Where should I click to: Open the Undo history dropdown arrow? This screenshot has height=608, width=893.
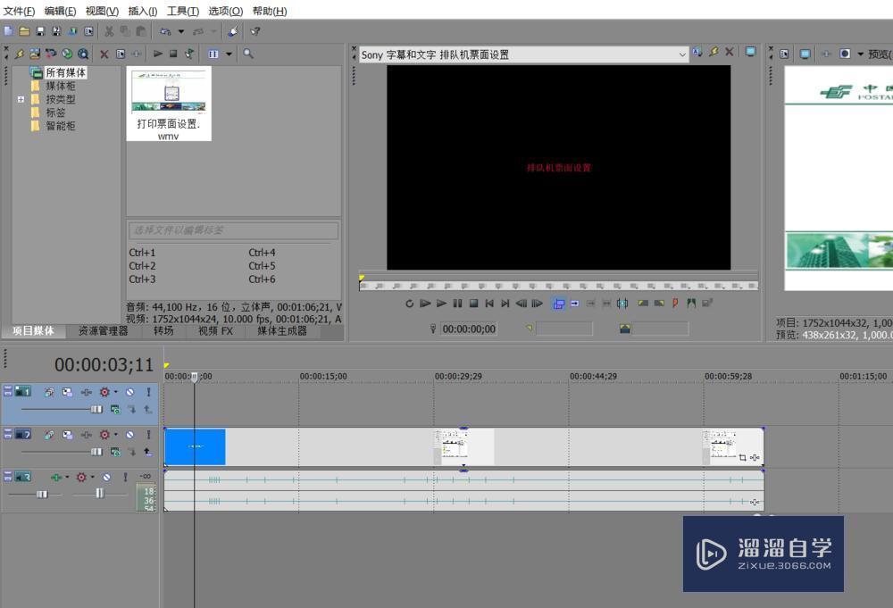(x=181, y=31)
